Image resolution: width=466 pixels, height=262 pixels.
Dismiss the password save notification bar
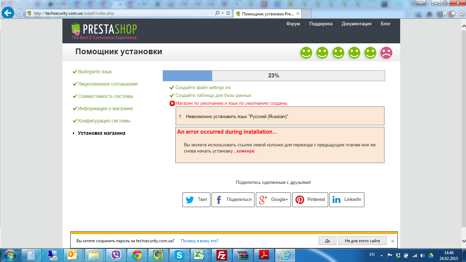pos(393,241)
